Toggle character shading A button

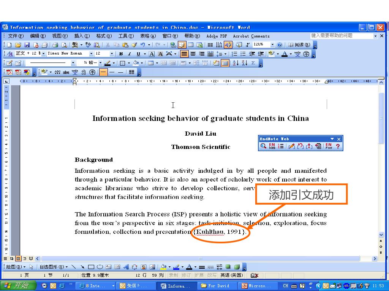[161, 54]
